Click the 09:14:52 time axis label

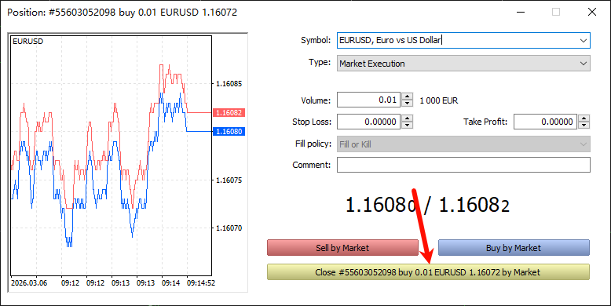tap(201, 283)
